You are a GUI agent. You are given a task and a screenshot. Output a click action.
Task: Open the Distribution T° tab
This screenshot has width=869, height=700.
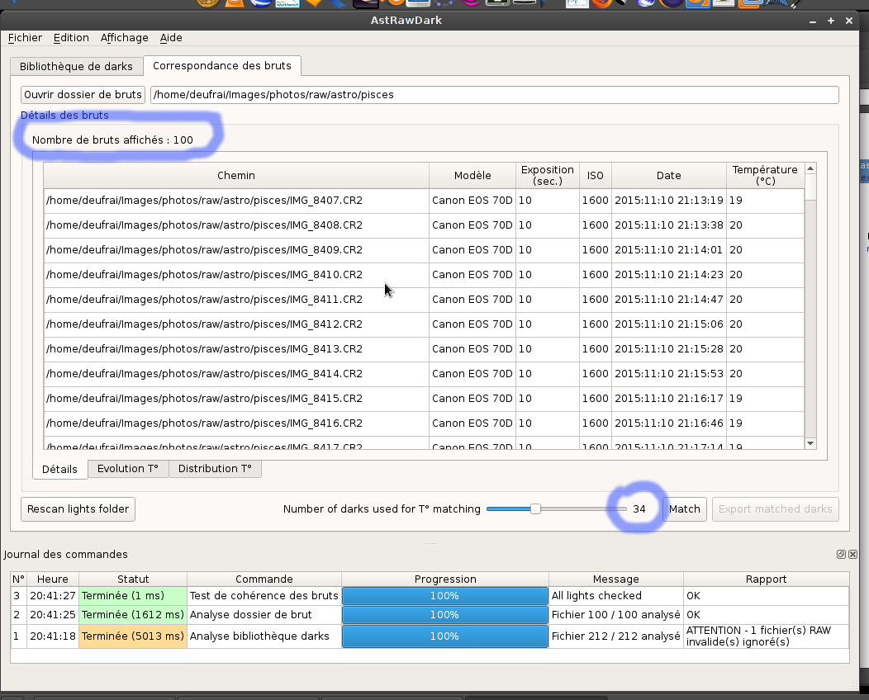pos(215,469)
